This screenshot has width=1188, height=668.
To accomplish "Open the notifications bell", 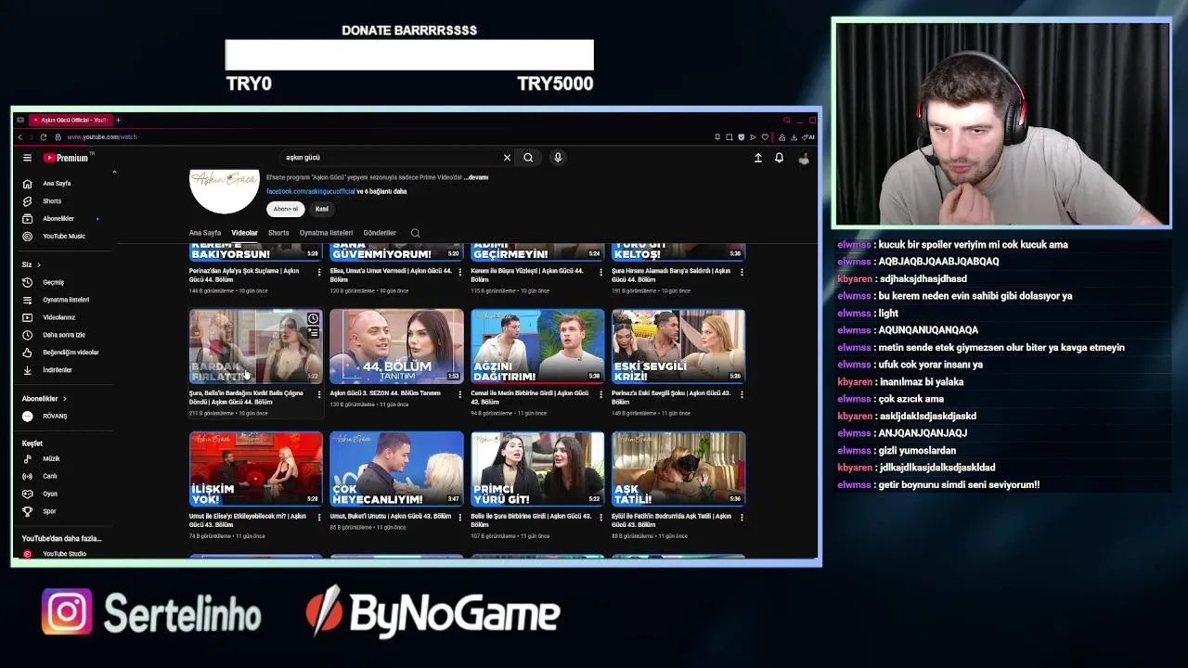I will pyautogui.click(x=780, y=158).
